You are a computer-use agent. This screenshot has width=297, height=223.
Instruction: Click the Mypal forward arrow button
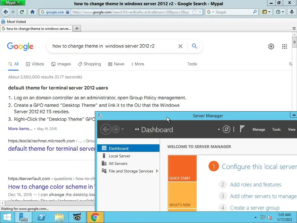pyautogui.click(x=13, y=12)
